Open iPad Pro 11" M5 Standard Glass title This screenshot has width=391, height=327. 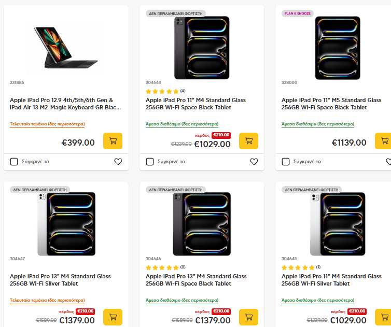pos(331,104)
